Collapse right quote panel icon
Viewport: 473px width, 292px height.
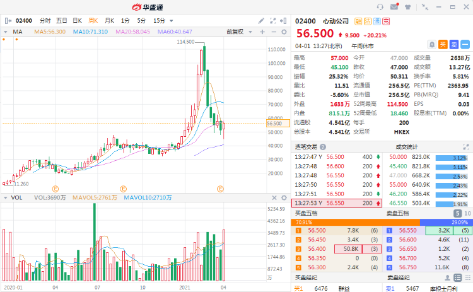coord(283,21)
